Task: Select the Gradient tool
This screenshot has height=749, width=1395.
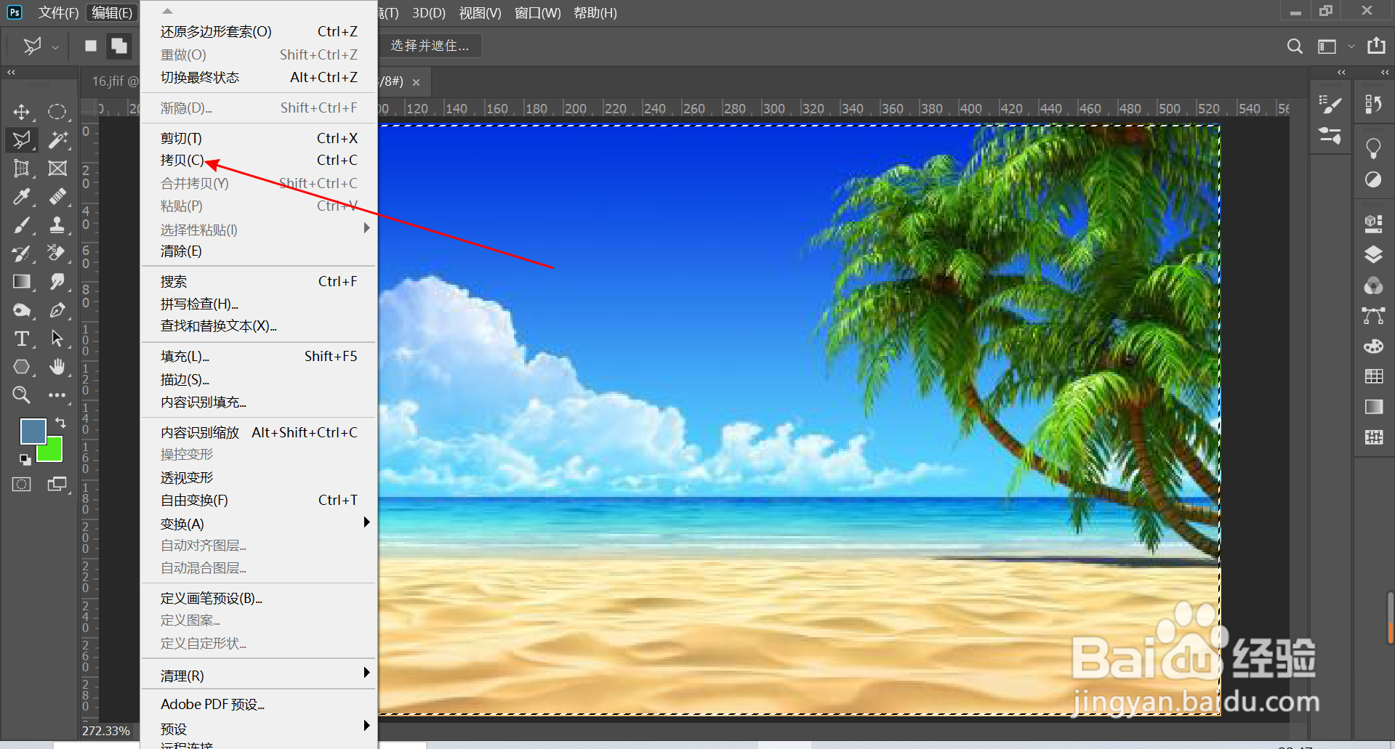Action: pos(22,282)
